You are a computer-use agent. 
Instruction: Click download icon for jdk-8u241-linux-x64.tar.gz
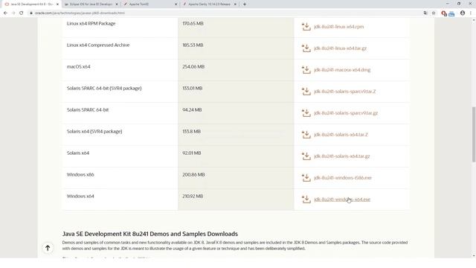tap(306, 48)
